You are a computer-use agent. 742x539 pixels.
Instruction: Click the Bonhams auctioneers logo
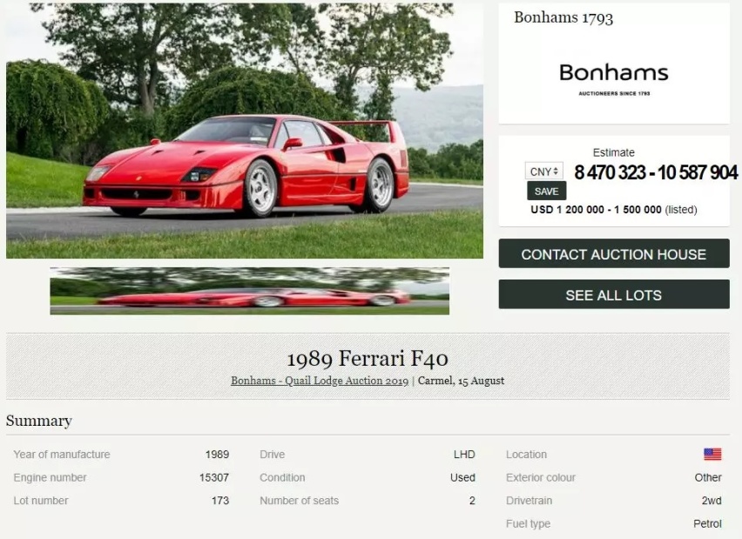614,79
